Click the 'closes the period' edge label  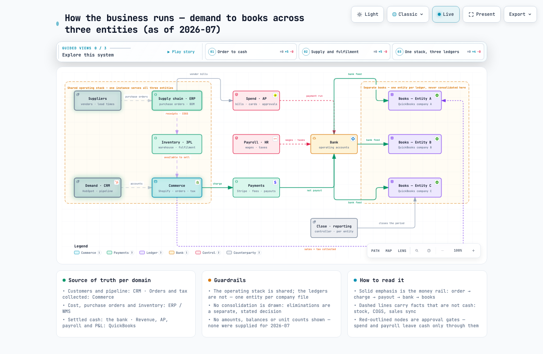pyautogui.click(x=391, y=223)
